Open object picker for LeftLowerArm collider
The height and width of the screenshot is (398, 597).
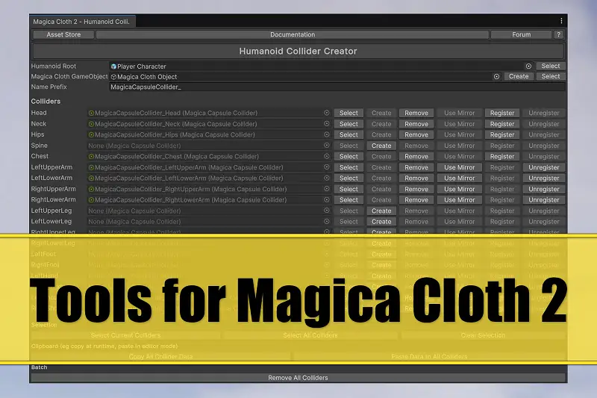point(326,178)
